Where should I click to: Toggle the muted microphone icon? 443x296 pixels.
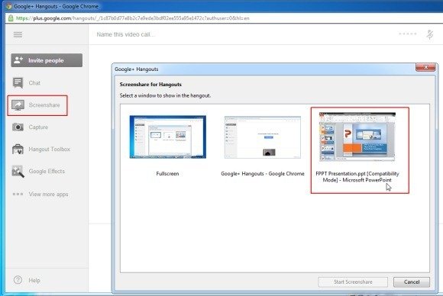click(x=430, y=34)
